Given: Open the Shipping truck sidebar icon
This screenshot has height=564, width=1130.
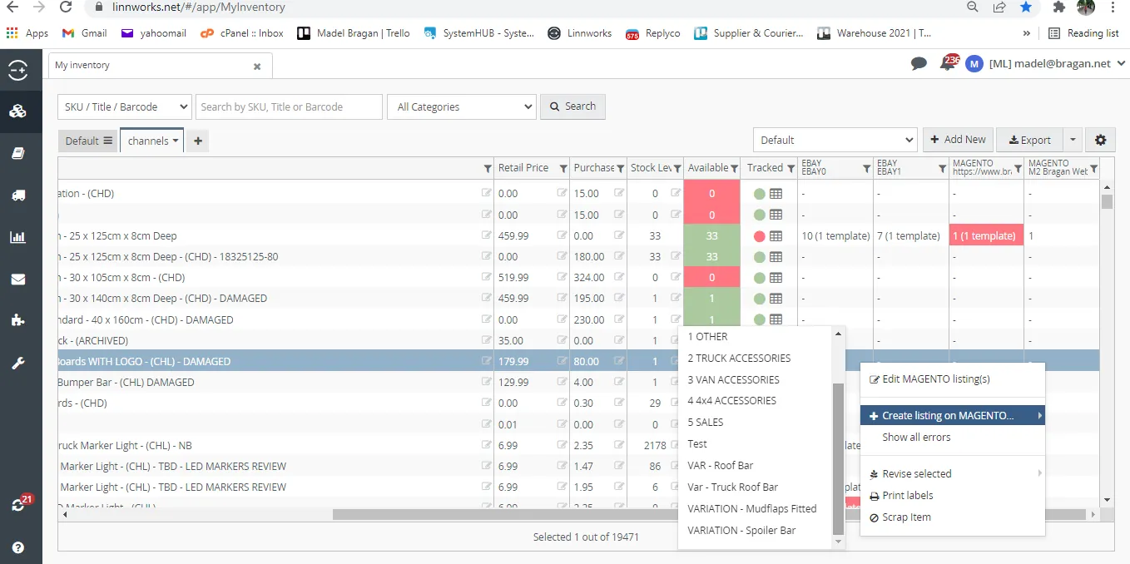Looking at the screenshot, I should 17,195.
